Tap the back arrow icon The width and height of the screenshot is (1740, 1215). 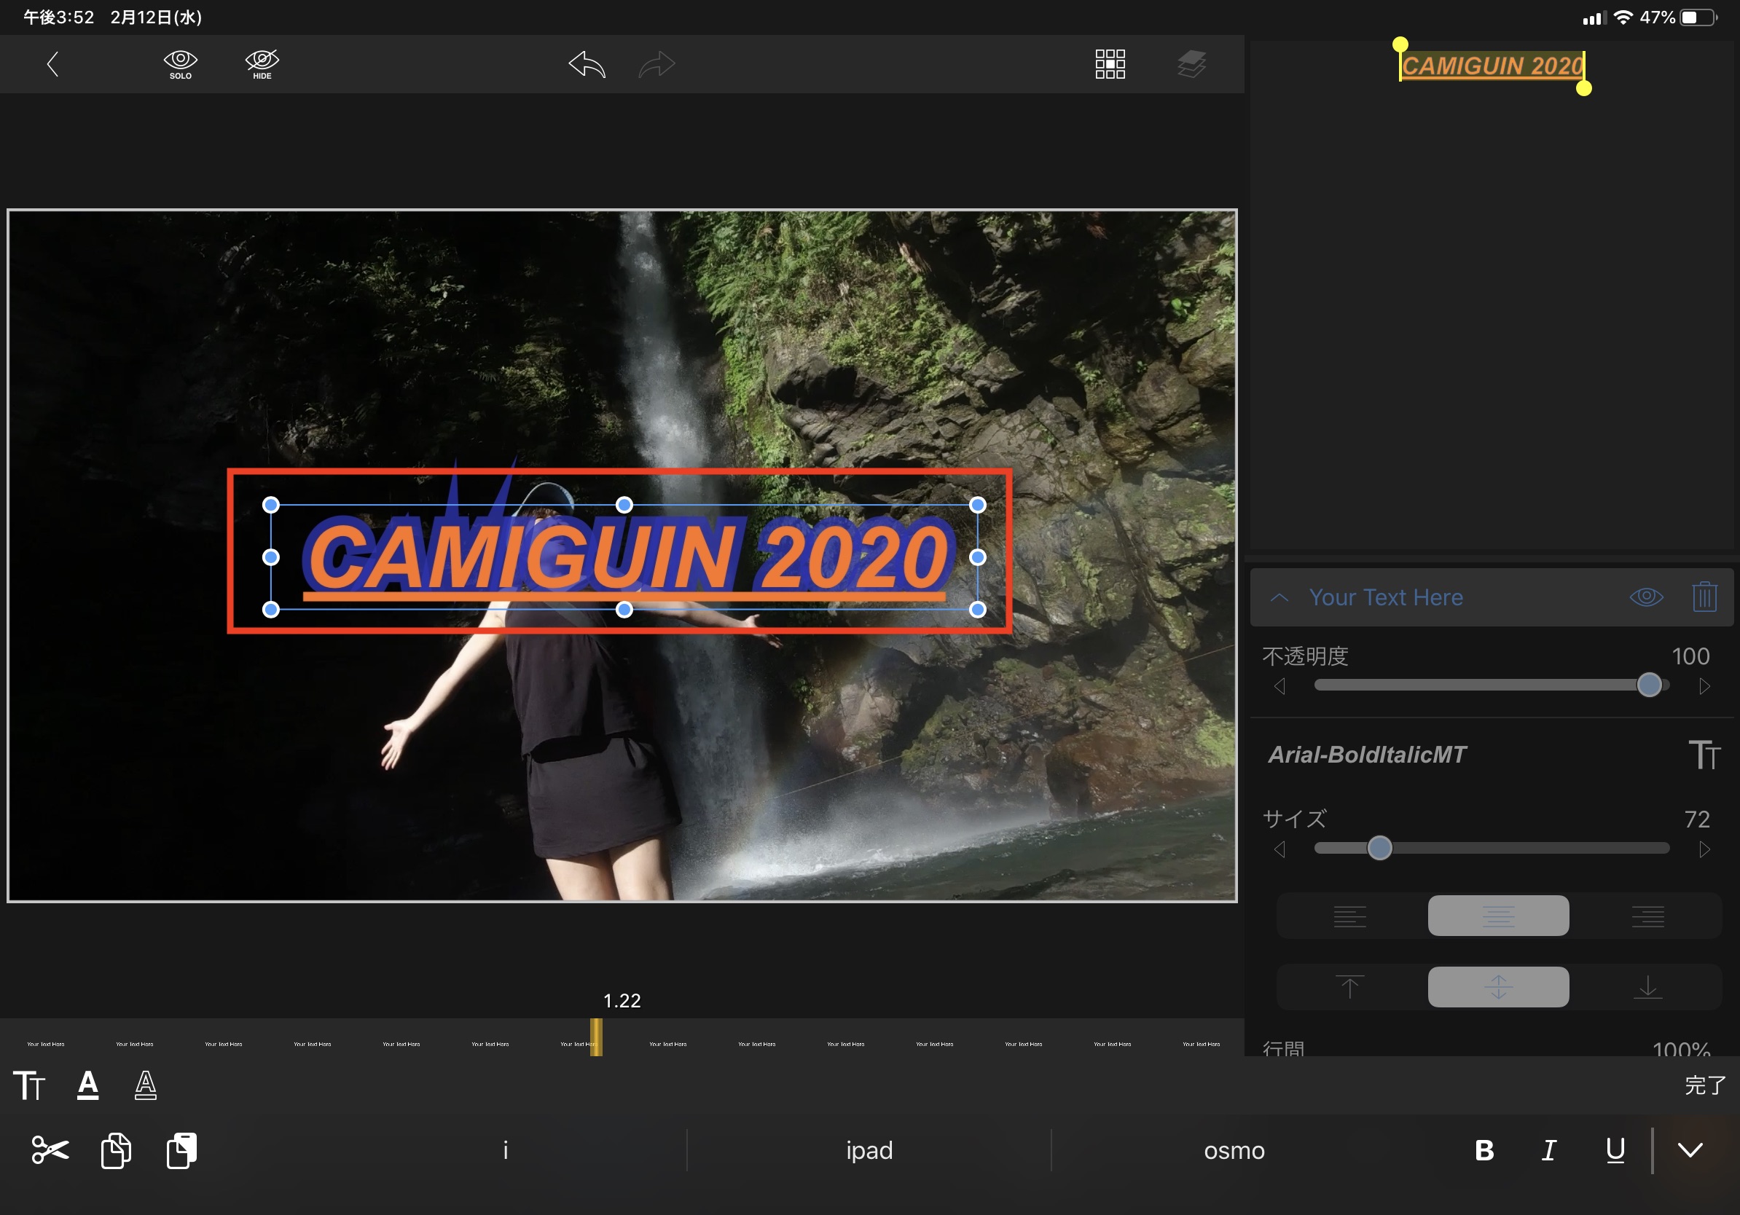[52, 64]
